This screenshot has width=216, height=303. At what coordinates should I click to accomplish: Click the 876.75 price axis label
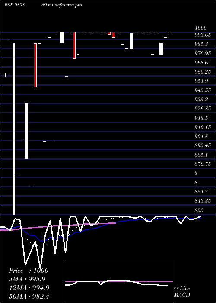(203, 164)
